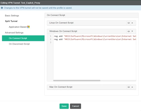Save the VPN tunnel changes
141x111 pixels.
64,106
